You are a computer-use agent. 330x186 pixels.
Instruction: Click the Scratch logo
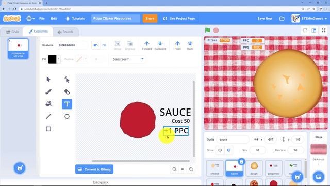coord(12,19)
